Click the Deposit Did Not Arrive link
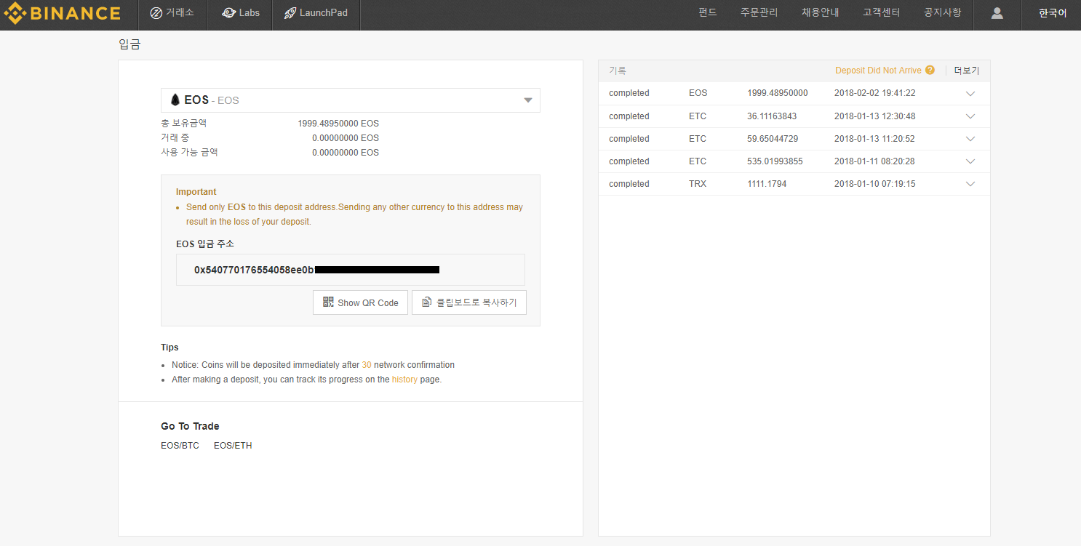Image resolution: width=1081 pixels, height=546 pixels. pos(878,71)
